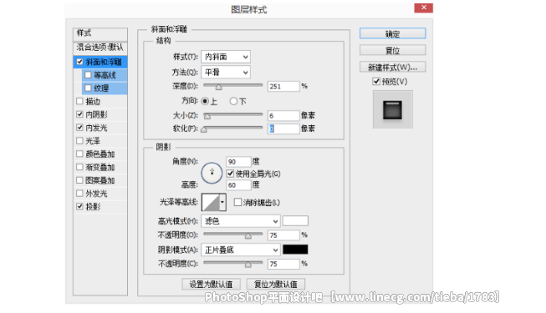546x313 pixels.
Task: Click the 软化(F) slider handle
Action: tap(204, 129)
